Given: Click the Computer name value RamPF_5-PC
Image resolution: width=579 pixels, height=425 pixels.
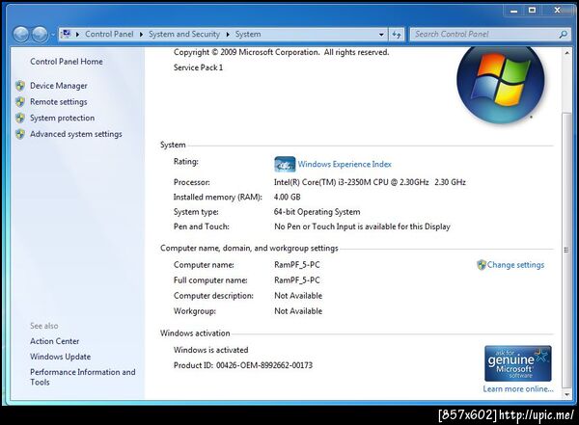Looking at the screenshot, I should [x=297, y=265].
